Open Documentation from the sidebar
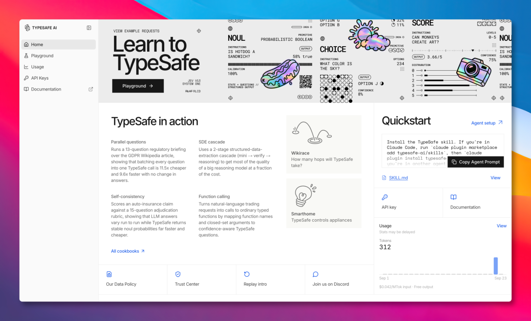This screenshot has height=321, width=531. coord(59,89)
